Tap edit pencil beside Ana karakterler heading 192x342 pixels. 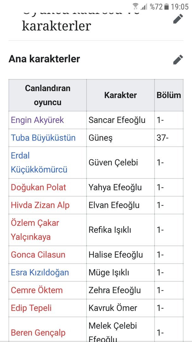178,59
